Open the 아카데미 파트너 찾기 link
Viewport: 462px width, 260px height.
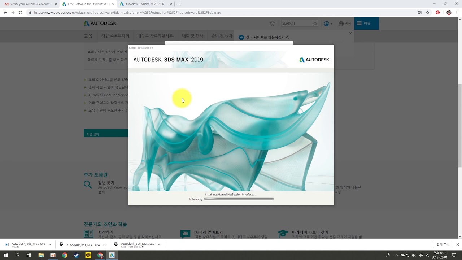point(310,232)
